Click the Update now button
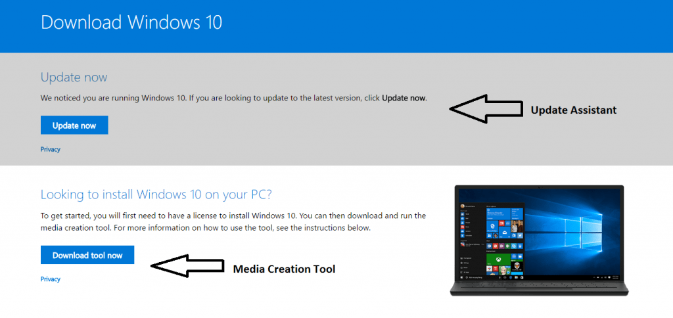This screenshot has height=318, width=673. tap(74, 125)
